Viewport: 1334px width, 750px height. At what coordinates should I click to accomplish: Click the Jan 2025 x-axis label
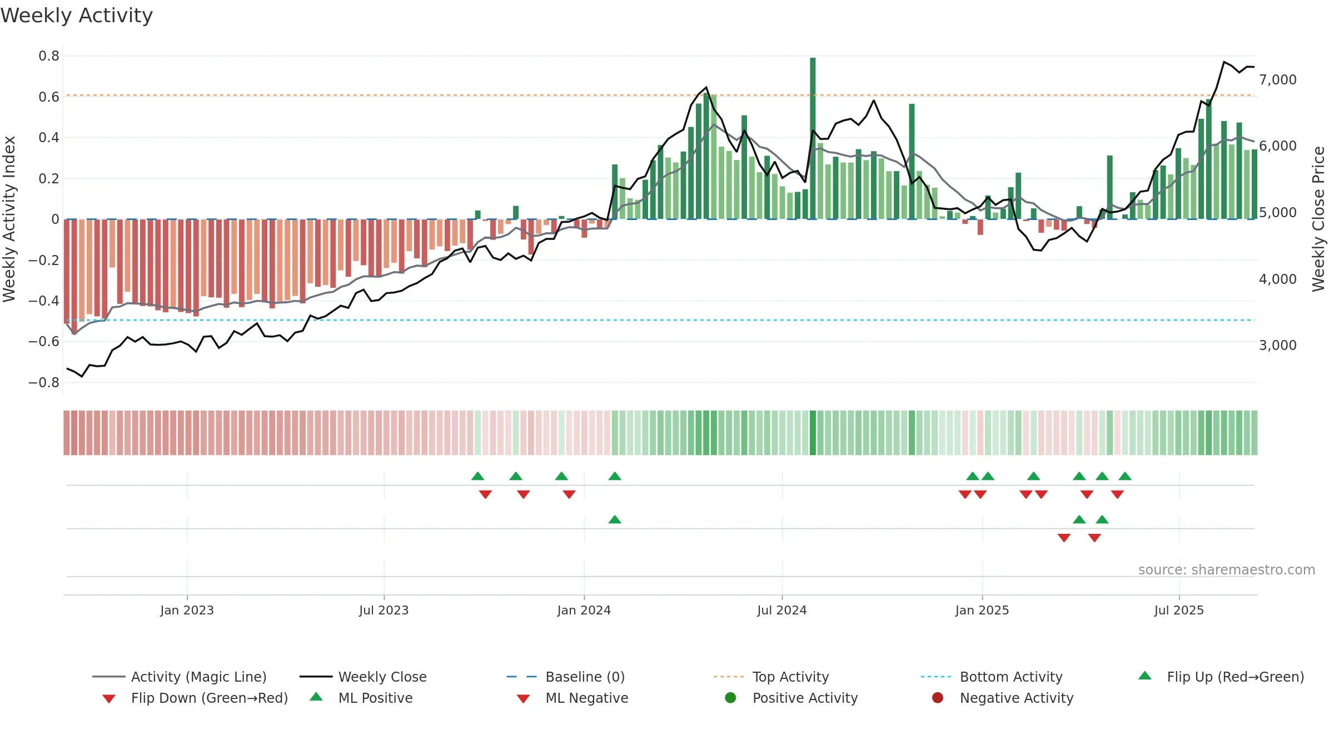(982, 610)
